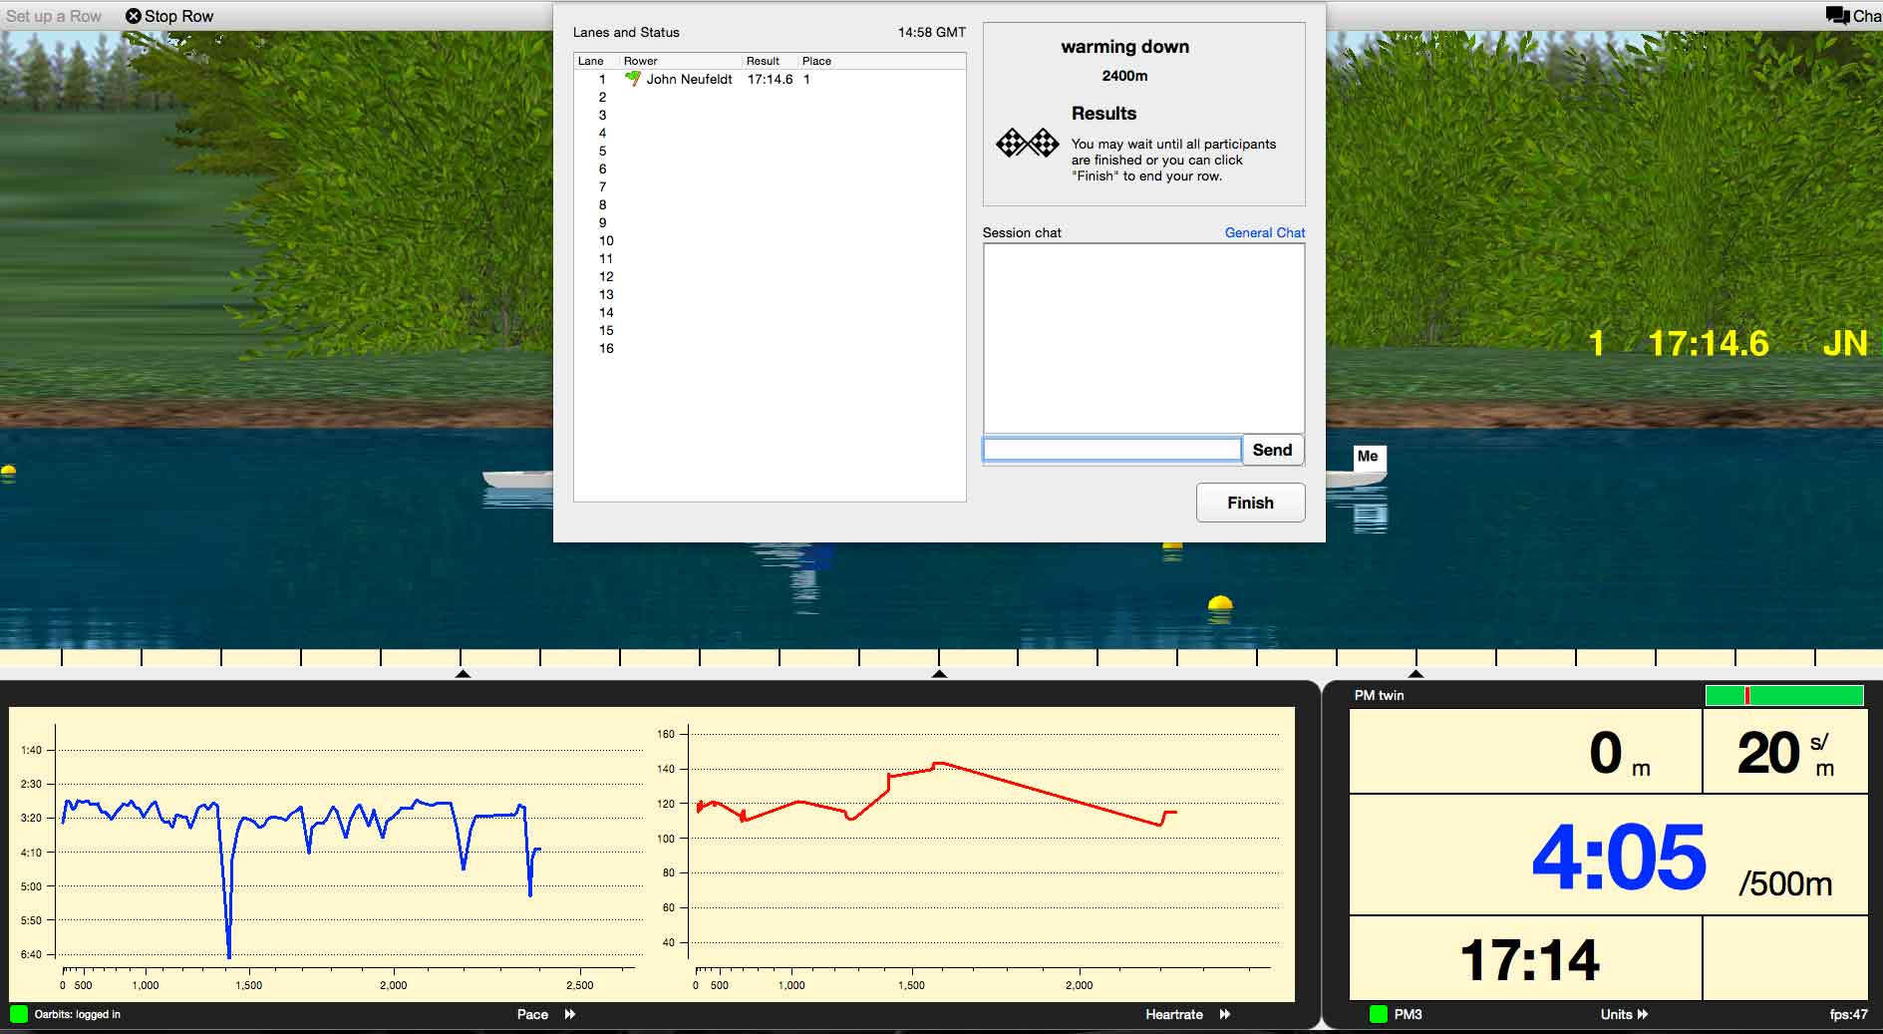Expand the Units selector arrows
Image resolution: width=1883 pixels, height=1034 pixels.
coord(1642,1014)
